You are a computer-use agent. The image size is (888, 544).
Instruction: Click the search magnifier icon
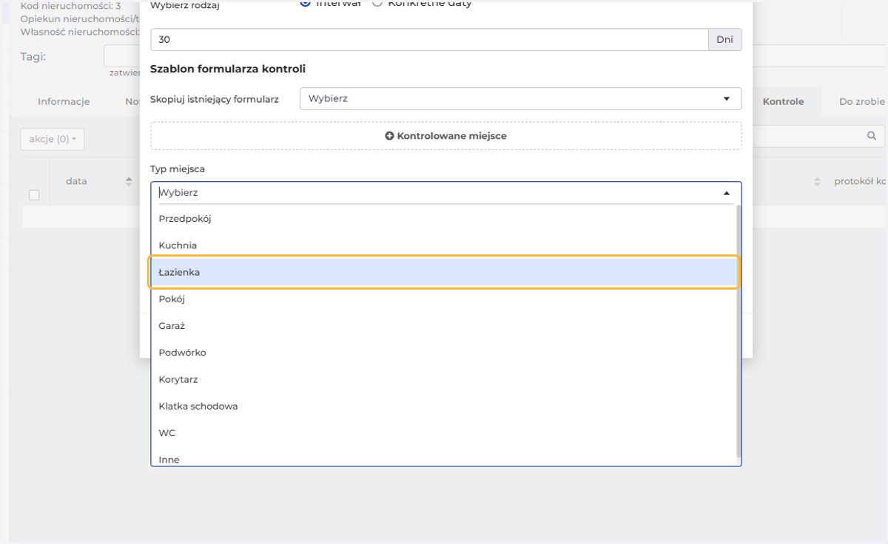click(872, 136)
